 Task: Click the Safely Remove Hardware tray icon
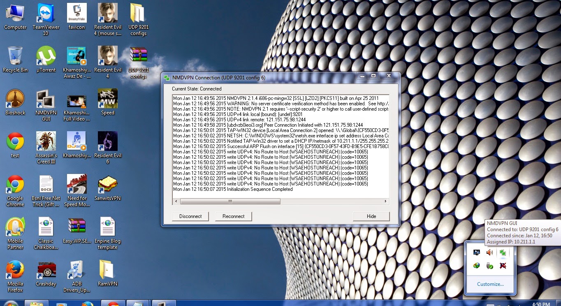(x=489, y=266)
